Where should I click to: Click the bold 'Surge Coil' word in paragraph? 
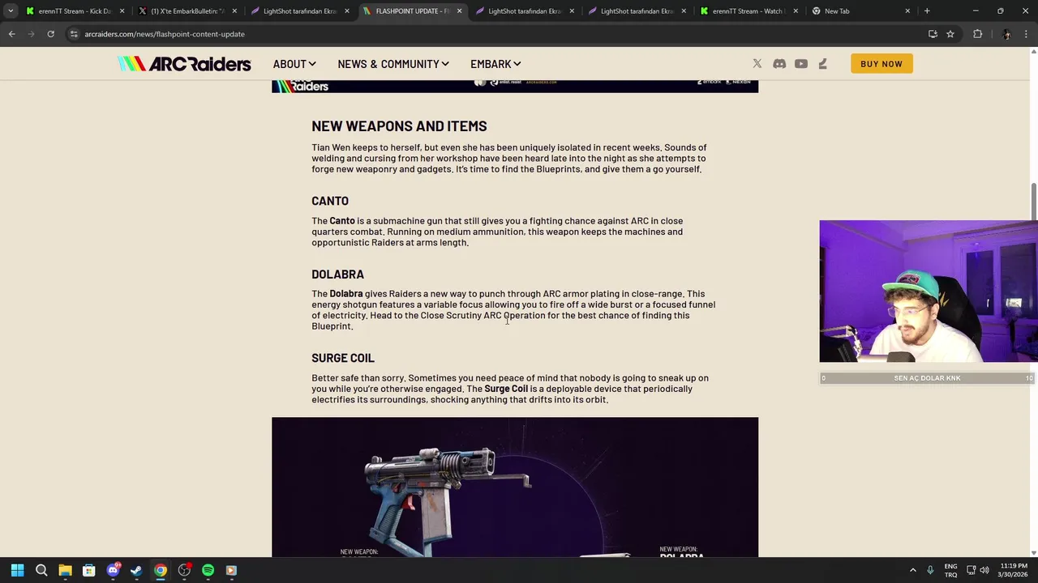(506, 389)
